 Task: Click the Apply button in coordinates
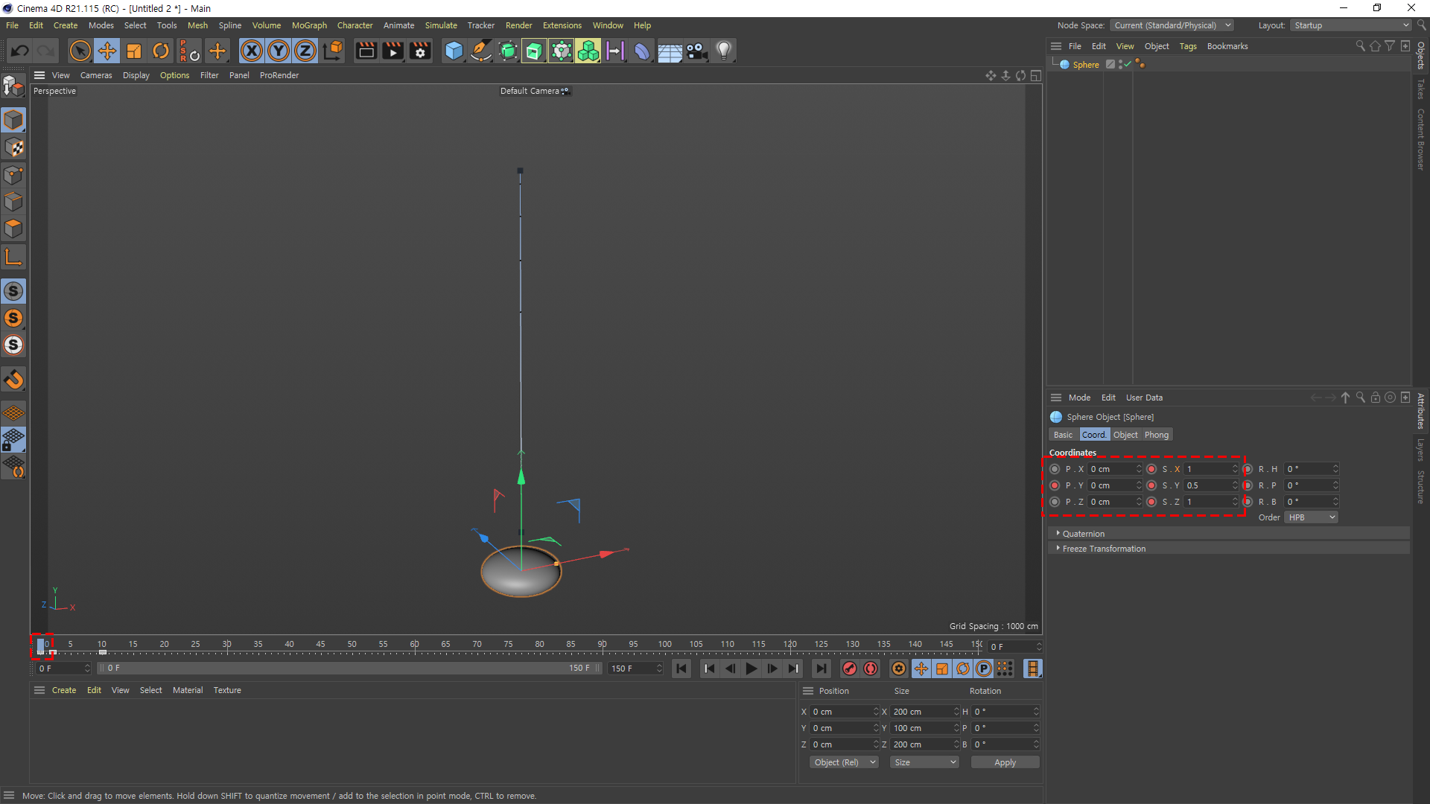coord(1005,762)
